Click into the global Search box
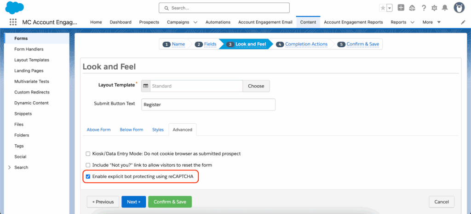 pos(224,8)
